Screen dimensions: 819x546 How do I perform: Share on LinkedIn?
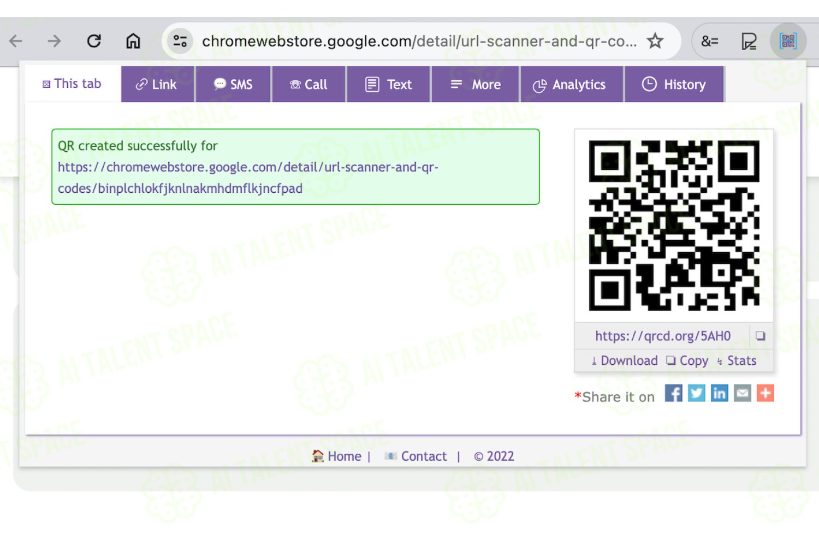[x=720, y=393]
